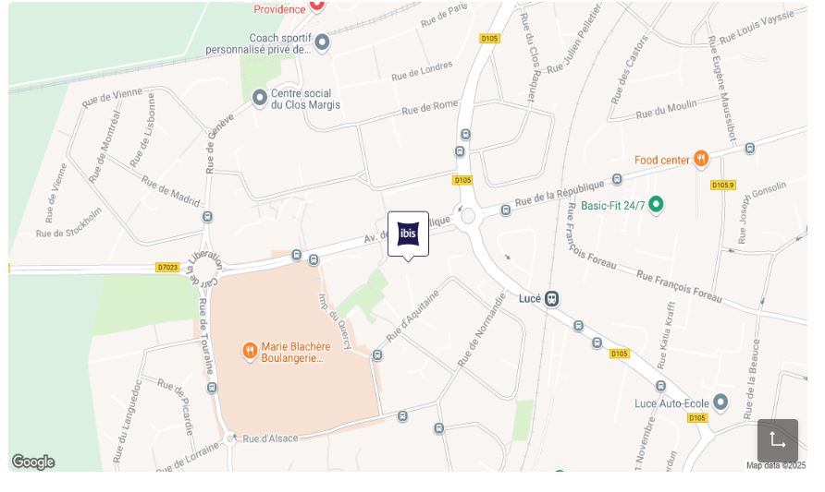Click the Rue de Madrid street label

pos(171,191)
